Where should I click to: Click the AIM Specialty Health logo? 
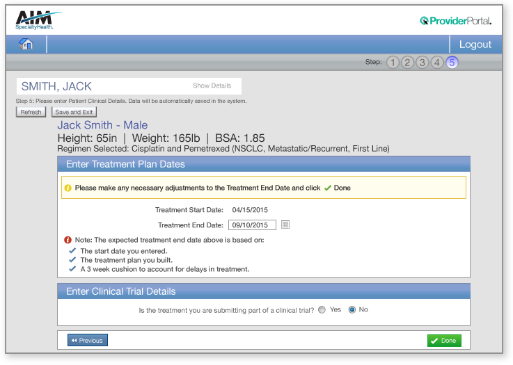point(38,20)
